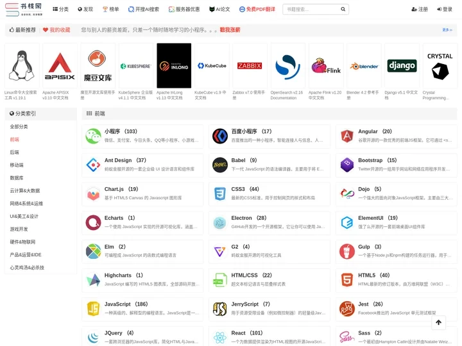Open the Apache InLong black cover
The height and width of the screenshot is (346, 462).
click(x=174, y=65)
